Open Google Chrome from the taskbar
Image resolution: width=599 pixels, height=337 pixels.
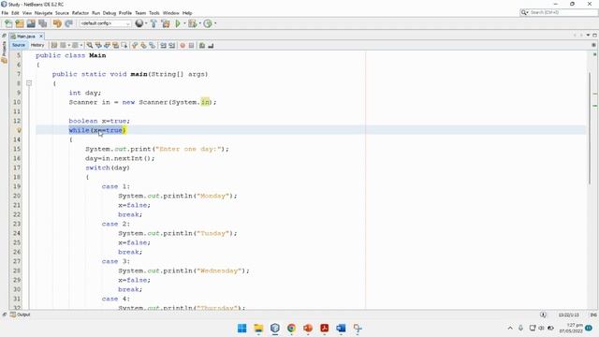[x=291, y=329]
